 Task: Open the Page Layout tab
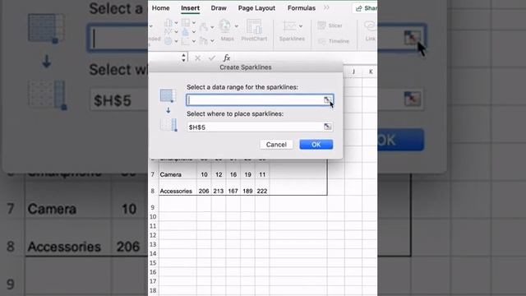[256, 8]
